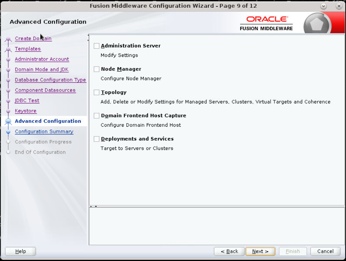Navigate to Database Configuration Type
This screenshot has height=261, width=346.
pos(51,80)
